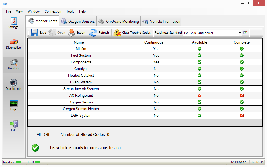Switch to On-Board Monitoring tab
This screenshot has width=267, height=167.
(118, 21)
